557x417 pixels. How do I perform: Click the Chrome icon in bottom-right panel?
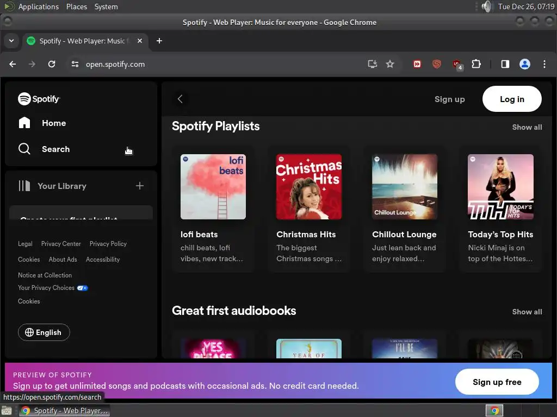click(x=494, y=410)
